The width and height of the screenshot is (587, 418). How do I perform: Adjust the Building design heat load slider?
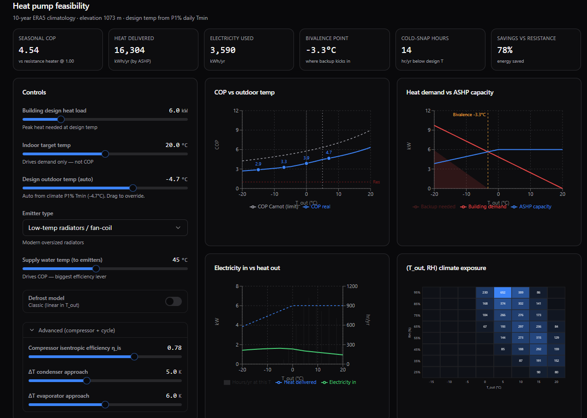pyautogui.click(x=105, y=119)
